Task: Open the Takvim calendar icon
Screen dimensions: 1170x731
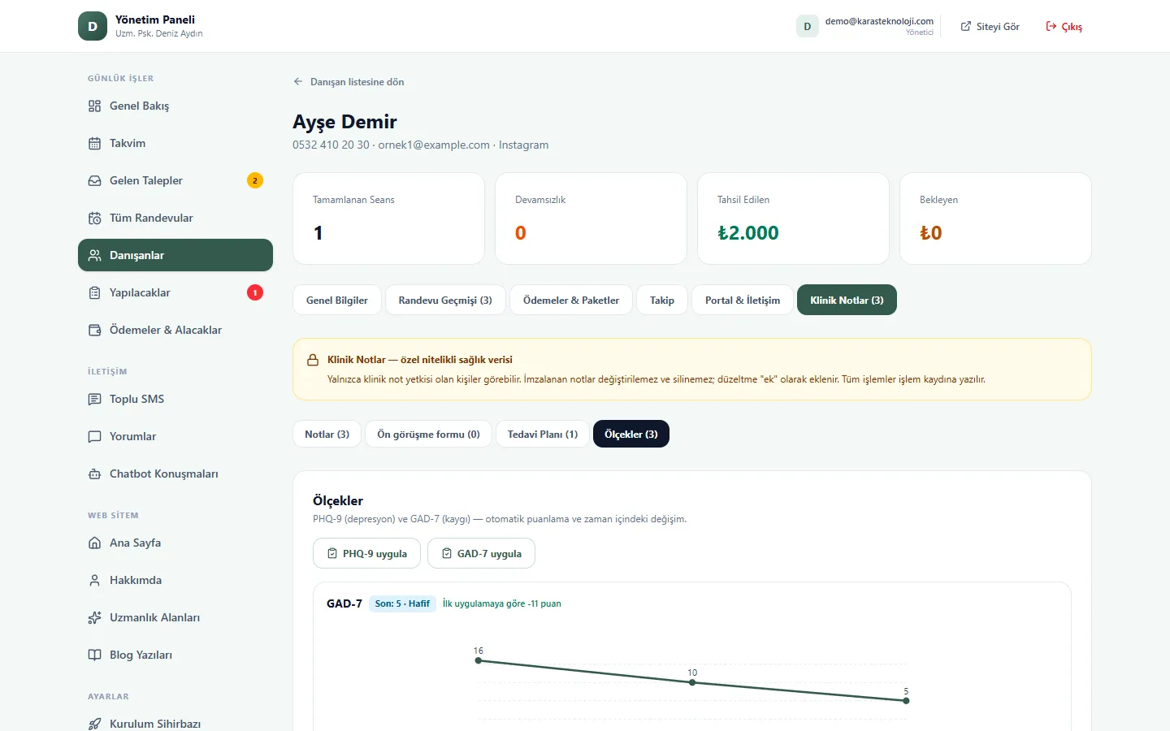Action: pyautogui.click(x=94, y=143)
